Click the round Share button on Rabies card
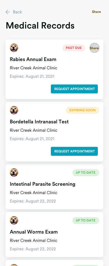109x266 pixels. coord(94,48)
